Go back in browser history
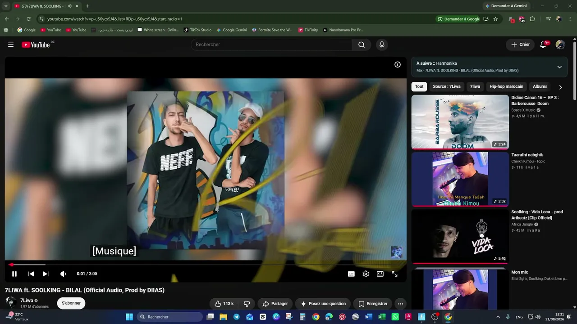Screen dimensions: 577x324 (7, 19)
